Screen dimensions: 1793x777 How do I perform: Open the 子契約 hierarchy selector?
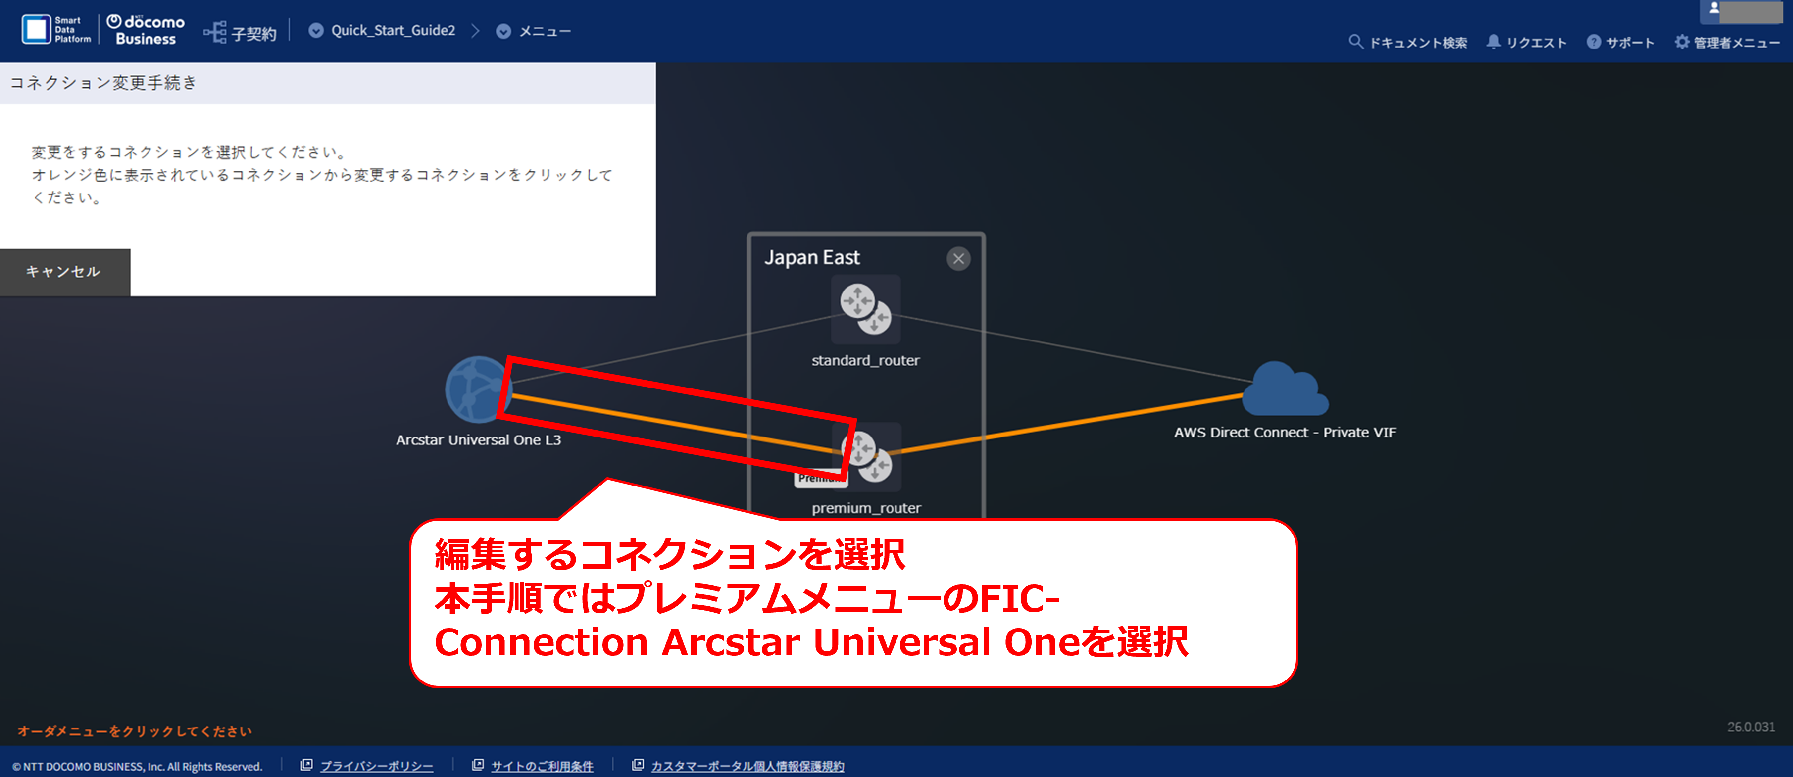tap(240, 32)
